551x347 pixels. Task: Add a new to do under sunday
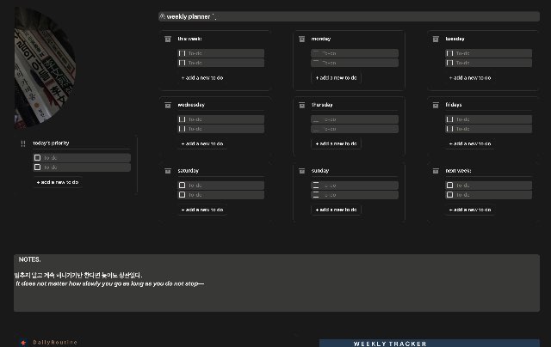pyautogui.click(x=336, y=210)
